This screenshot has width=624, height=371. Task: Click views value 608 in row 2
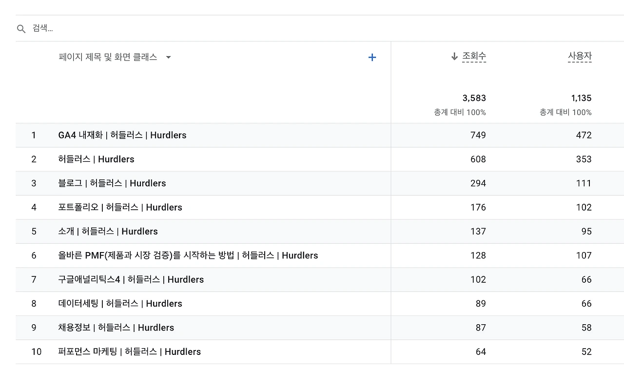pyautogui.click(x=478, y=159)
